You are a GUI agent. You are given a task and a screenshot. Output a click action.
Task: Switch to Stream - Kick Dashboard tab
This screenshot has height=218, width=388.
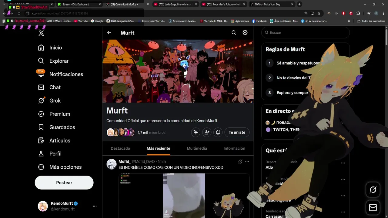point(79,4)
